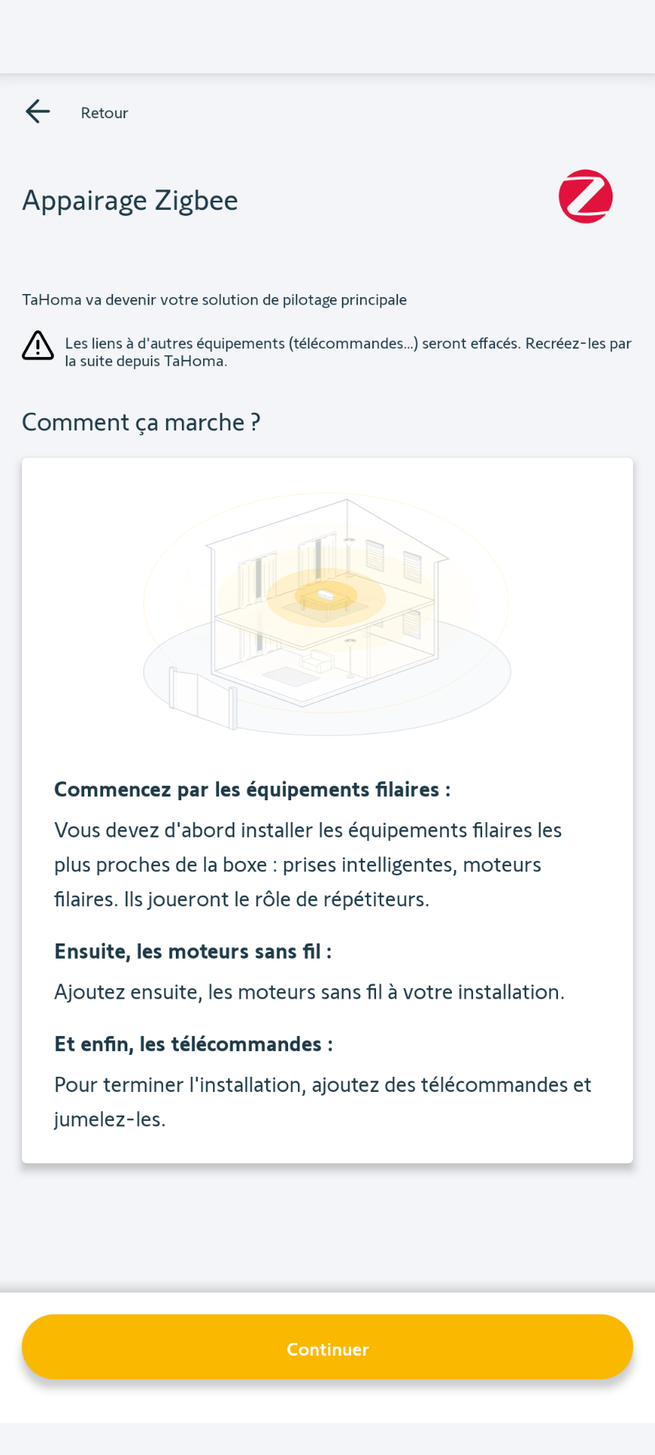Click 'Et enfin, les télécommandes' heading

tap(194, 1044)
